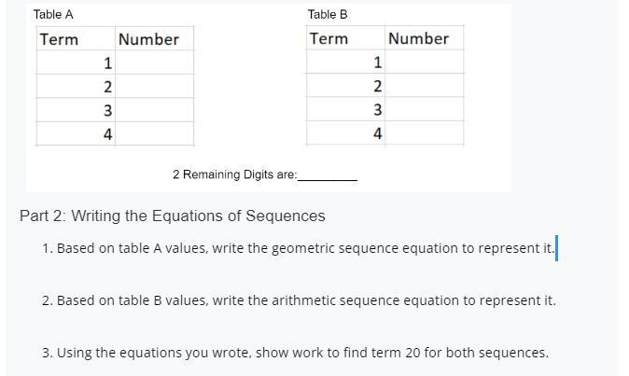Select Table A Number cell for term 4

pyautogui.click(x=154, y=133)
